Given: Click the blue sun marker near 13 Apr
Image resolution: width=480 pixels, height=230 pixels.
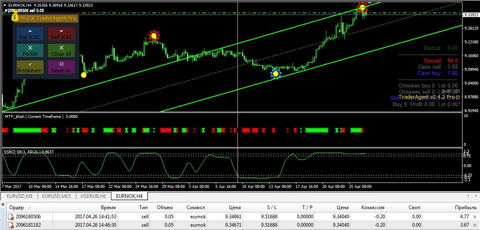Looking at the screenshot, I should (x=276, y=74).
